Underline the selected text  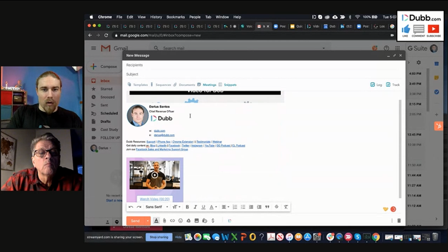[x=203, y=207]
